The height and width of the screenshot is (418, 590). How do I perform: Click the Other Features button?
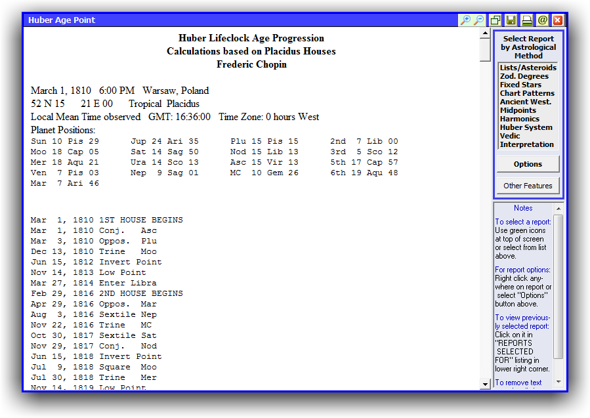point(528,186)
